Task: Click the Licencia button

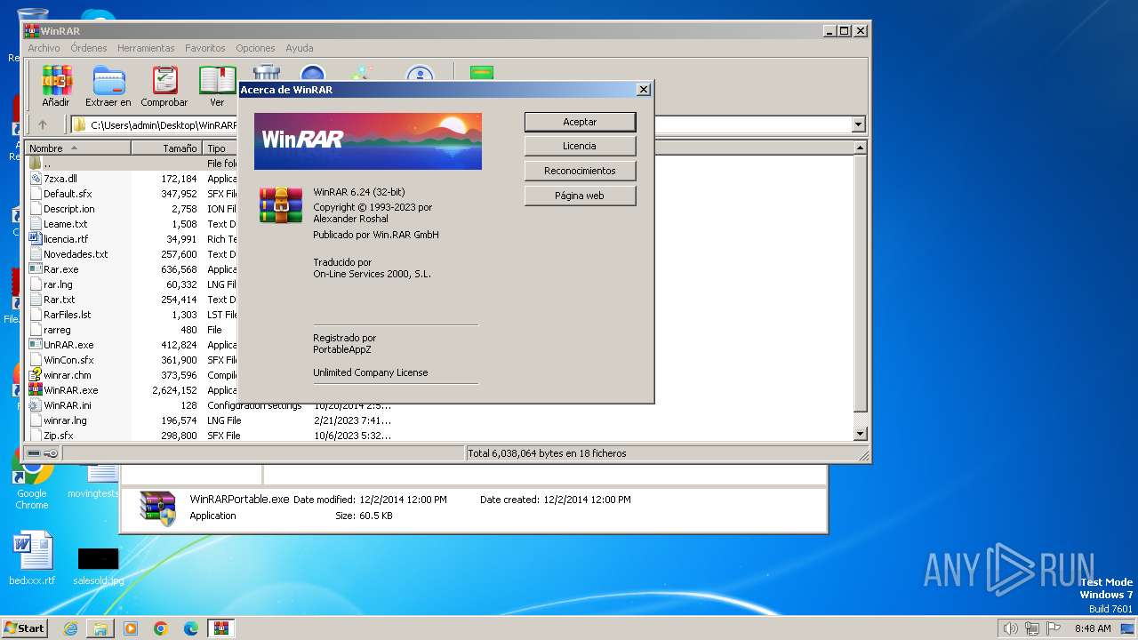Action: point(580,146)
